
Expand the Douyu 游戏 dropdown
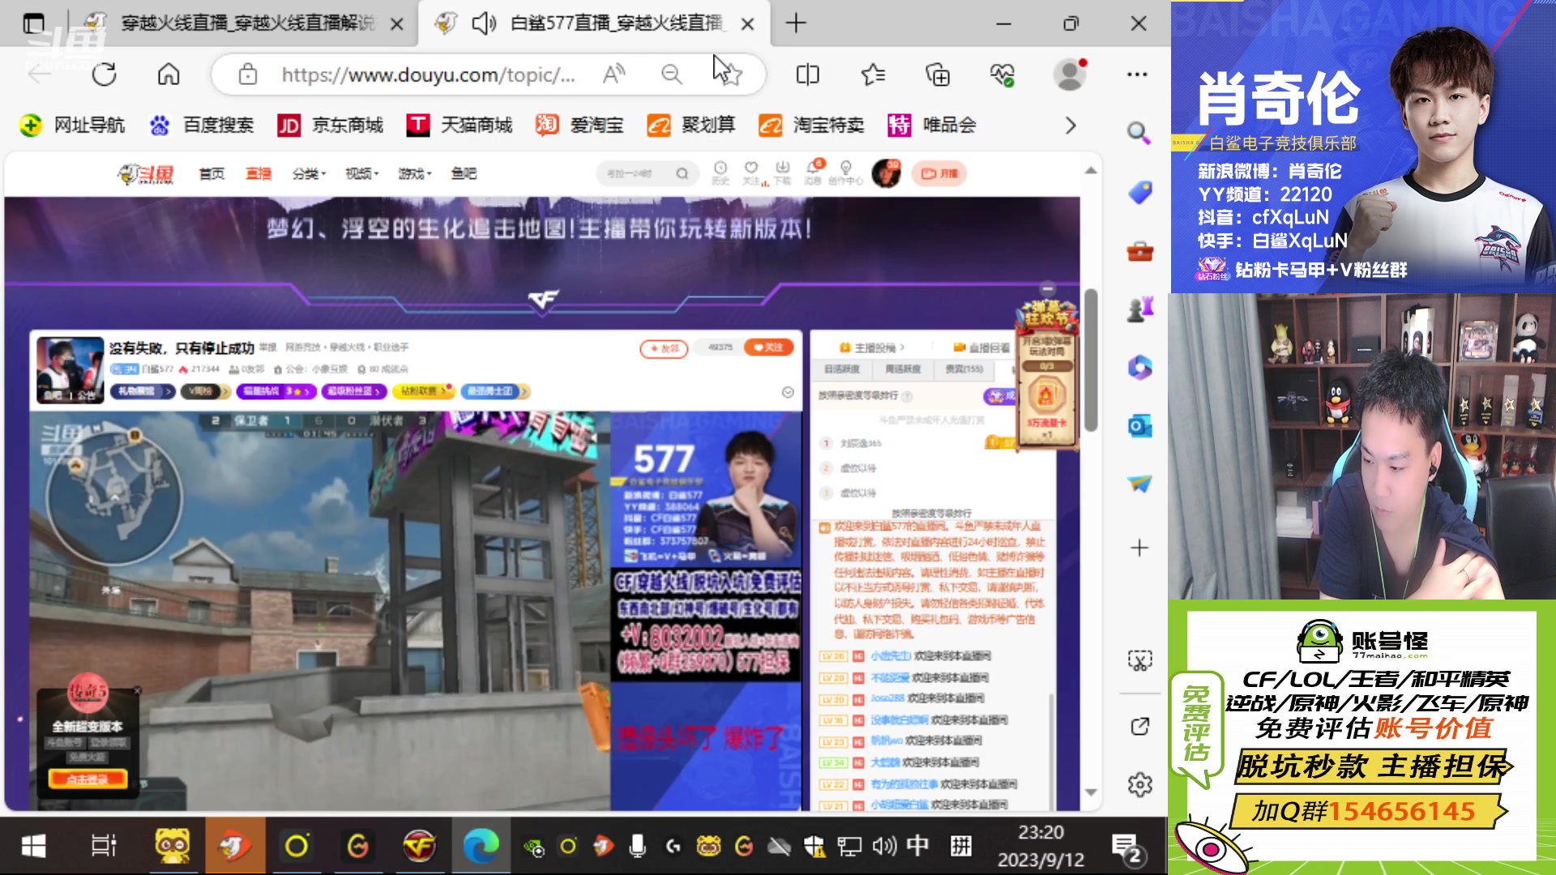point(414,173)
